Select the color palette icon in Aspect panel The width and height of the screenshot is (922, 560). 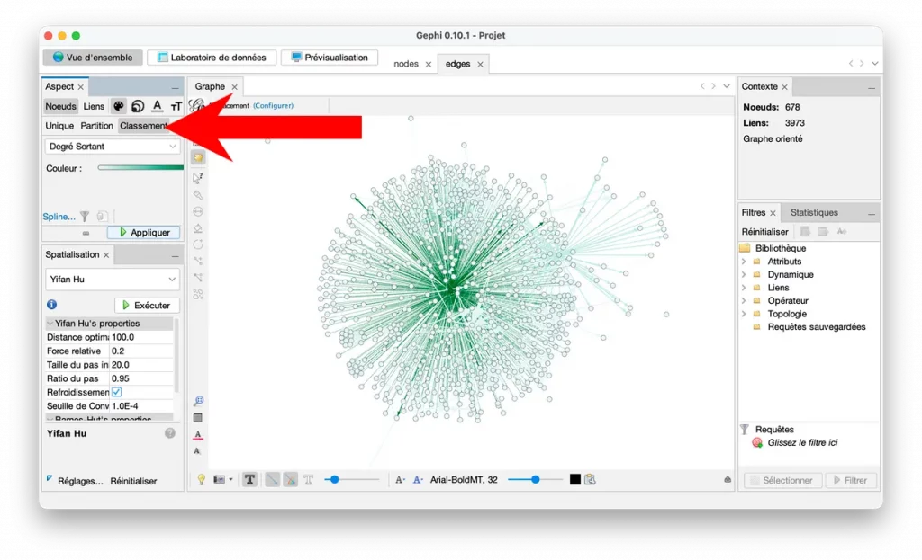point(118,106)
